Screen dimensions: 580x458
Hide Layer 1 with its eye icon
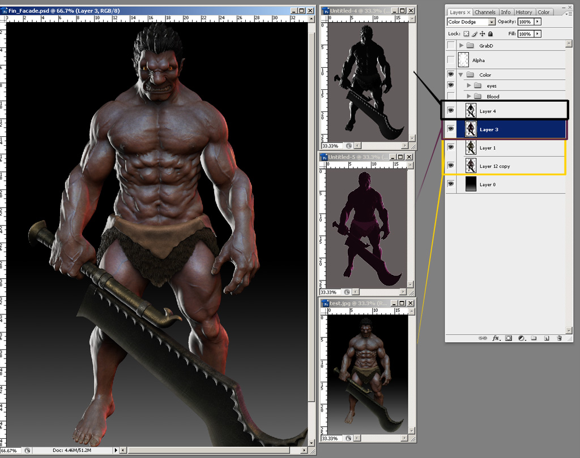[450, 148]
